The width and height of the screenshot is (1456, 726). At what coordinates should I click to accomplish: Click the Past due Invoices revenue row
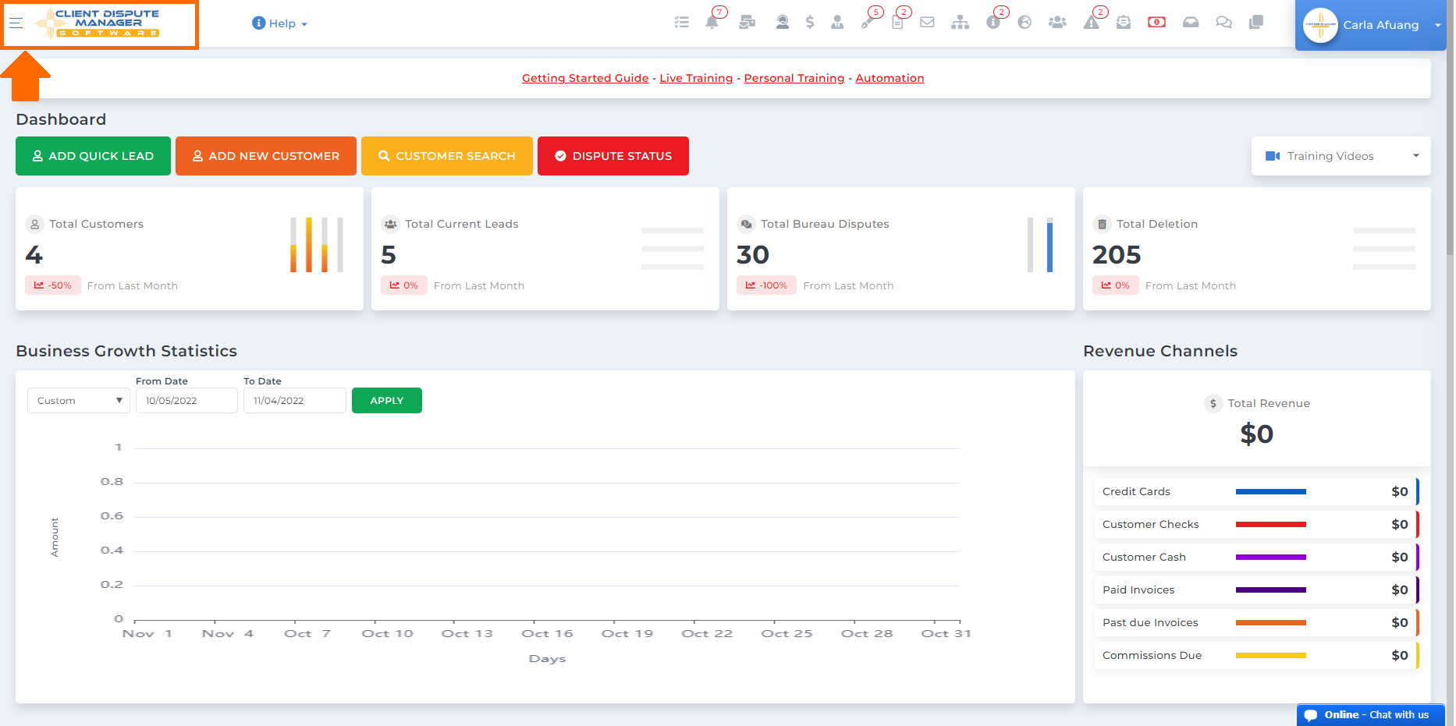pos(1256,623)
